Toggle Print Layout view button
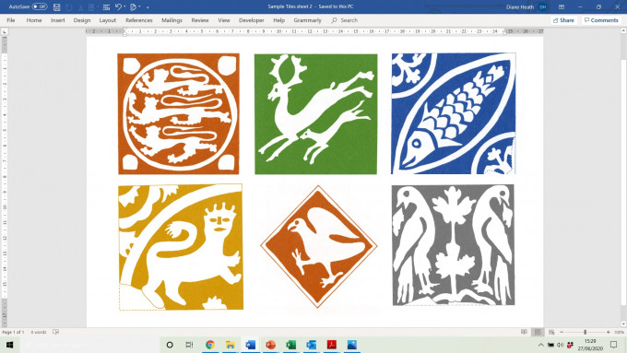 coord(538,332)
